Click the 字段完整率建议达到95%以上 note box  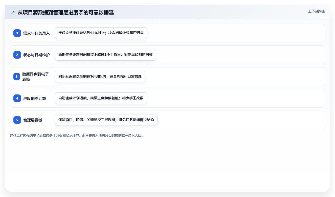tap(101, 33)
